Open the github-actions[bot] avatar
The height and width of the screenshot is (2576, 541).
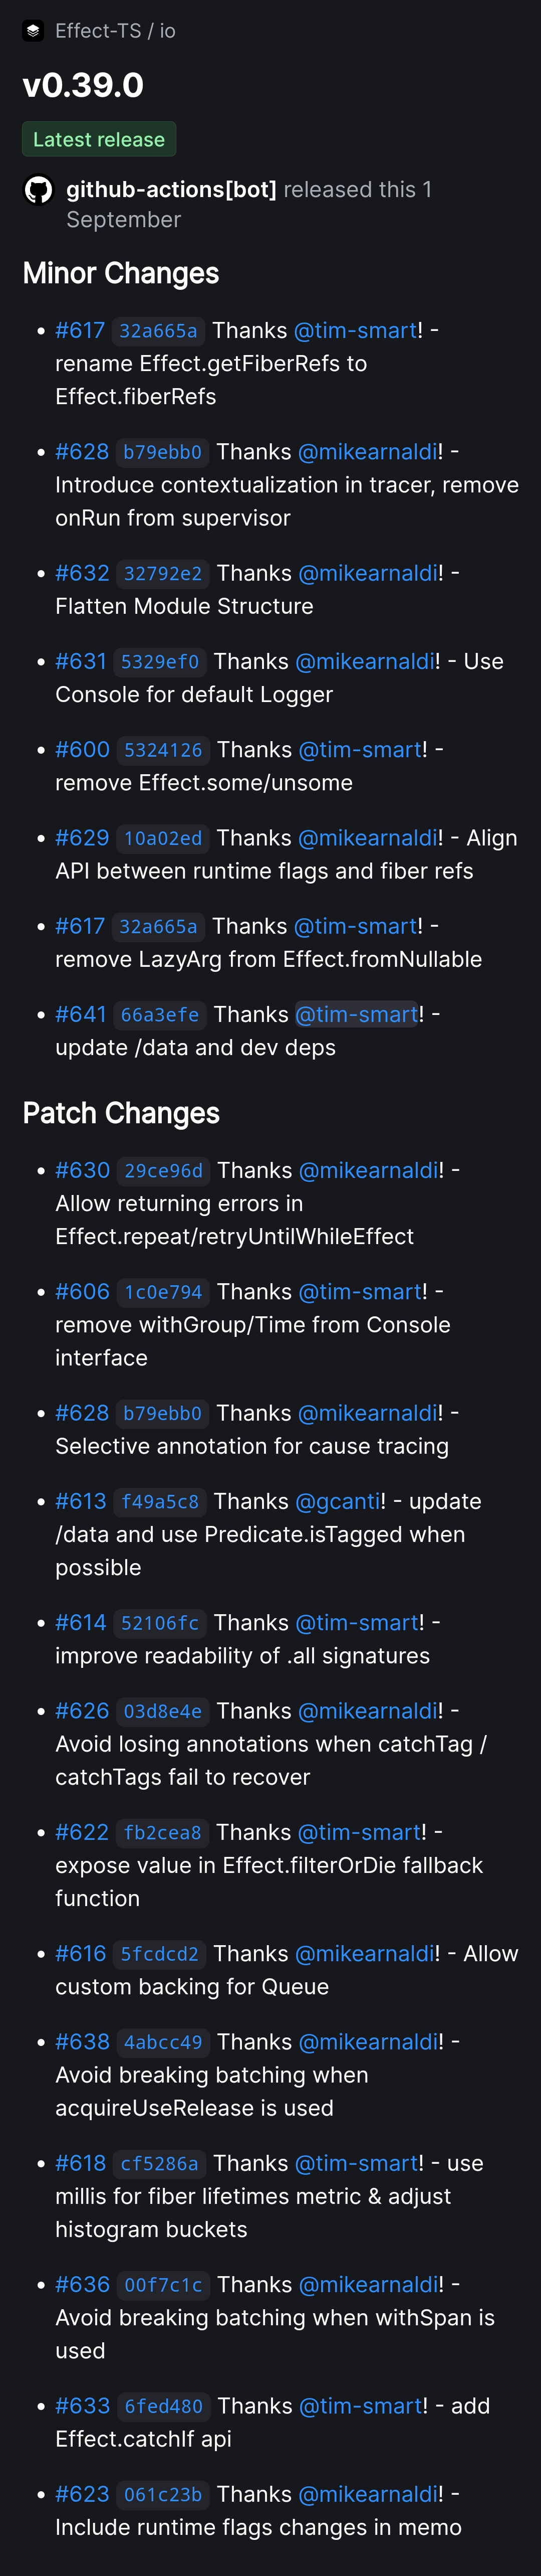(38, 190)
